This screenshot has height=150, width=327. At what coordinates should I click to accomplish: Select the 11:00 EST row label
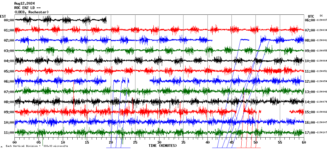coord(9,133)
